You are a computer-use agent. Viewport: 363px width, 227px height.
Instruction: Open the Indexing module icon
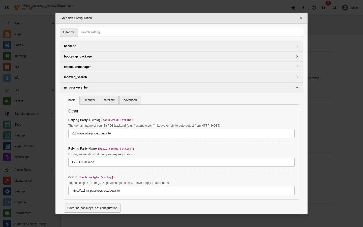pos(7,56)
